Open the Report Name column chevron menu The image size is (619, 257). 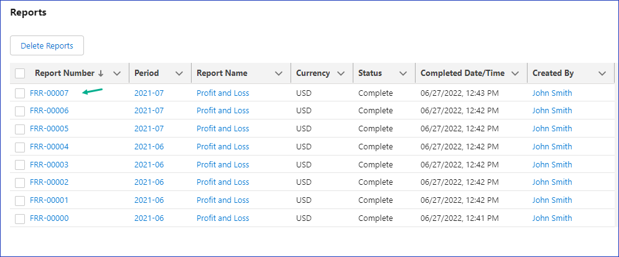[279, 73]
